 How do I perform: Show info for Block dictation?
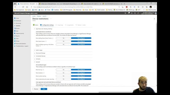44,73
